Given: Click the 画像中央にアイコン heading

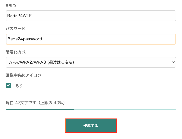Looking at the screenshot, I should pos(24,75).
